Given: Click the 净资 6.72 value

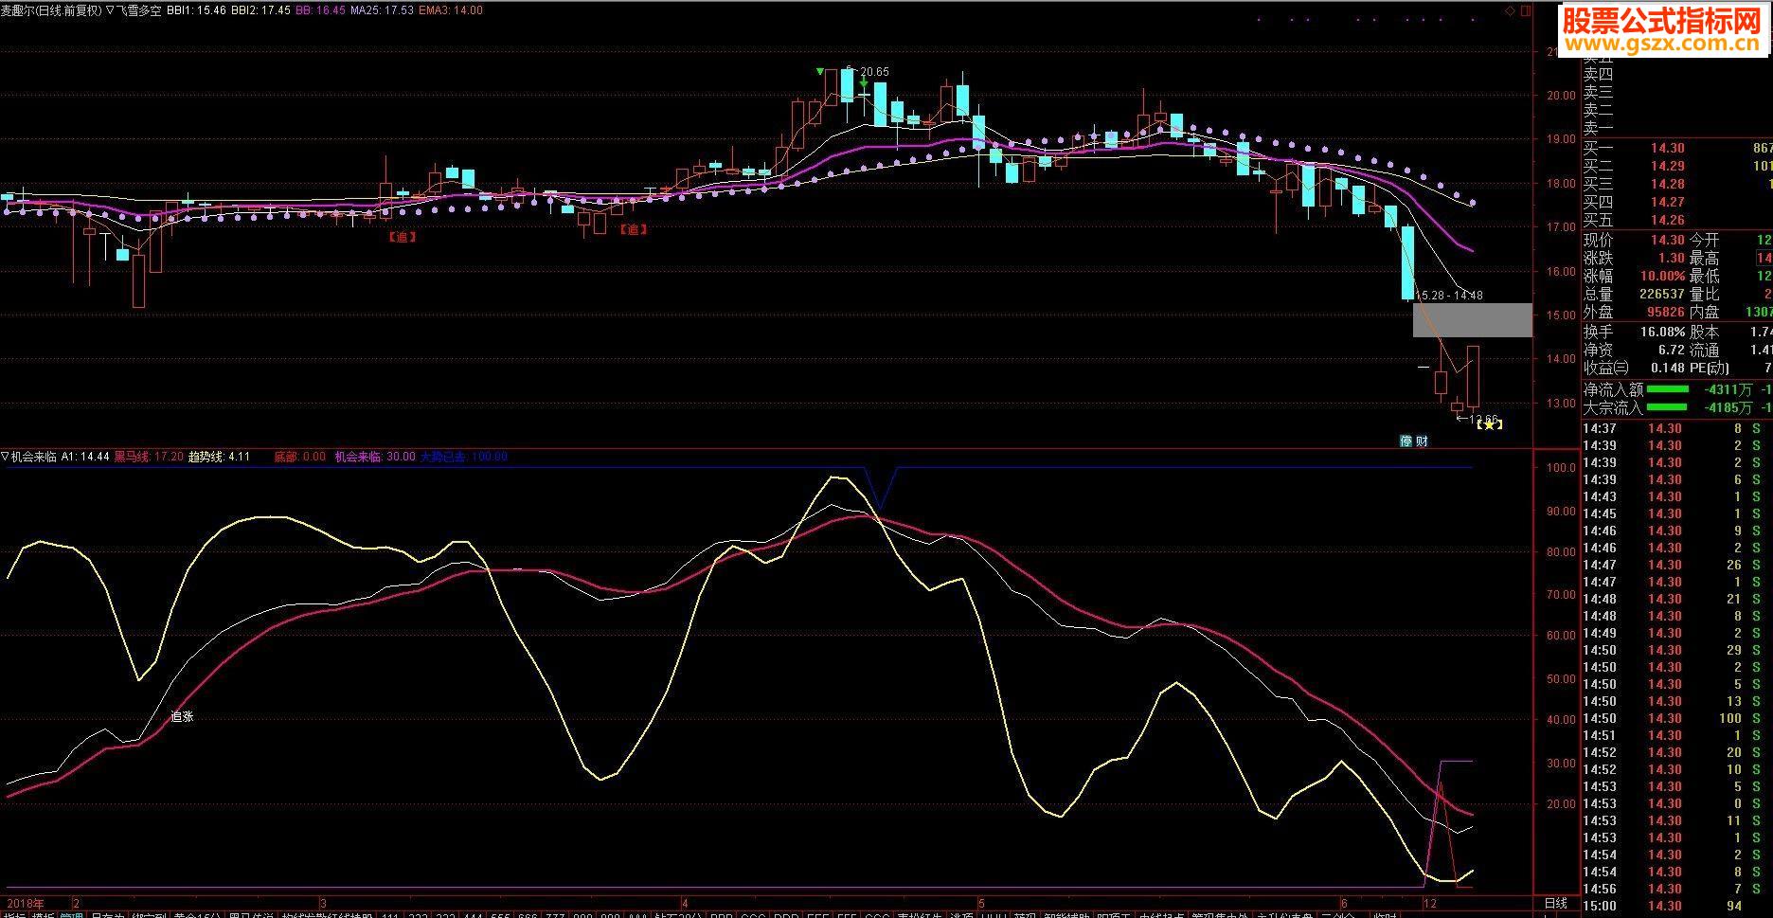Looking at the screenshot, I should point(1672,351).
